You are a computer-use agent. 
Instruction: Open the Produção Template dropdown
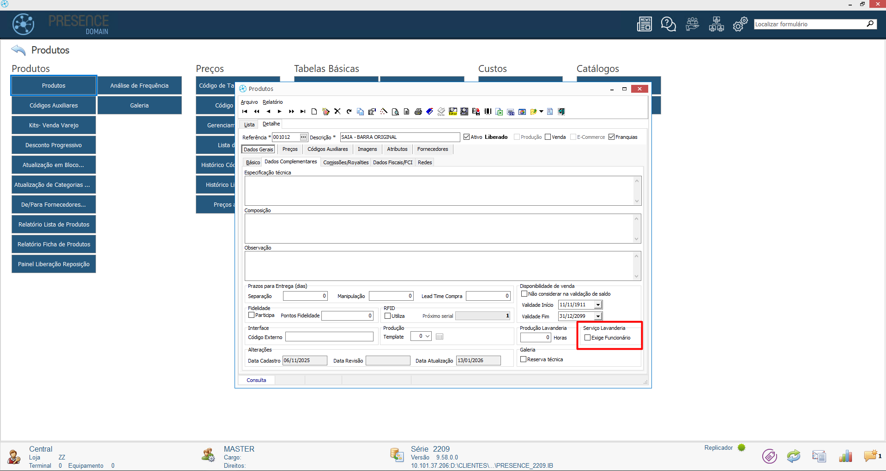point(428,336)
